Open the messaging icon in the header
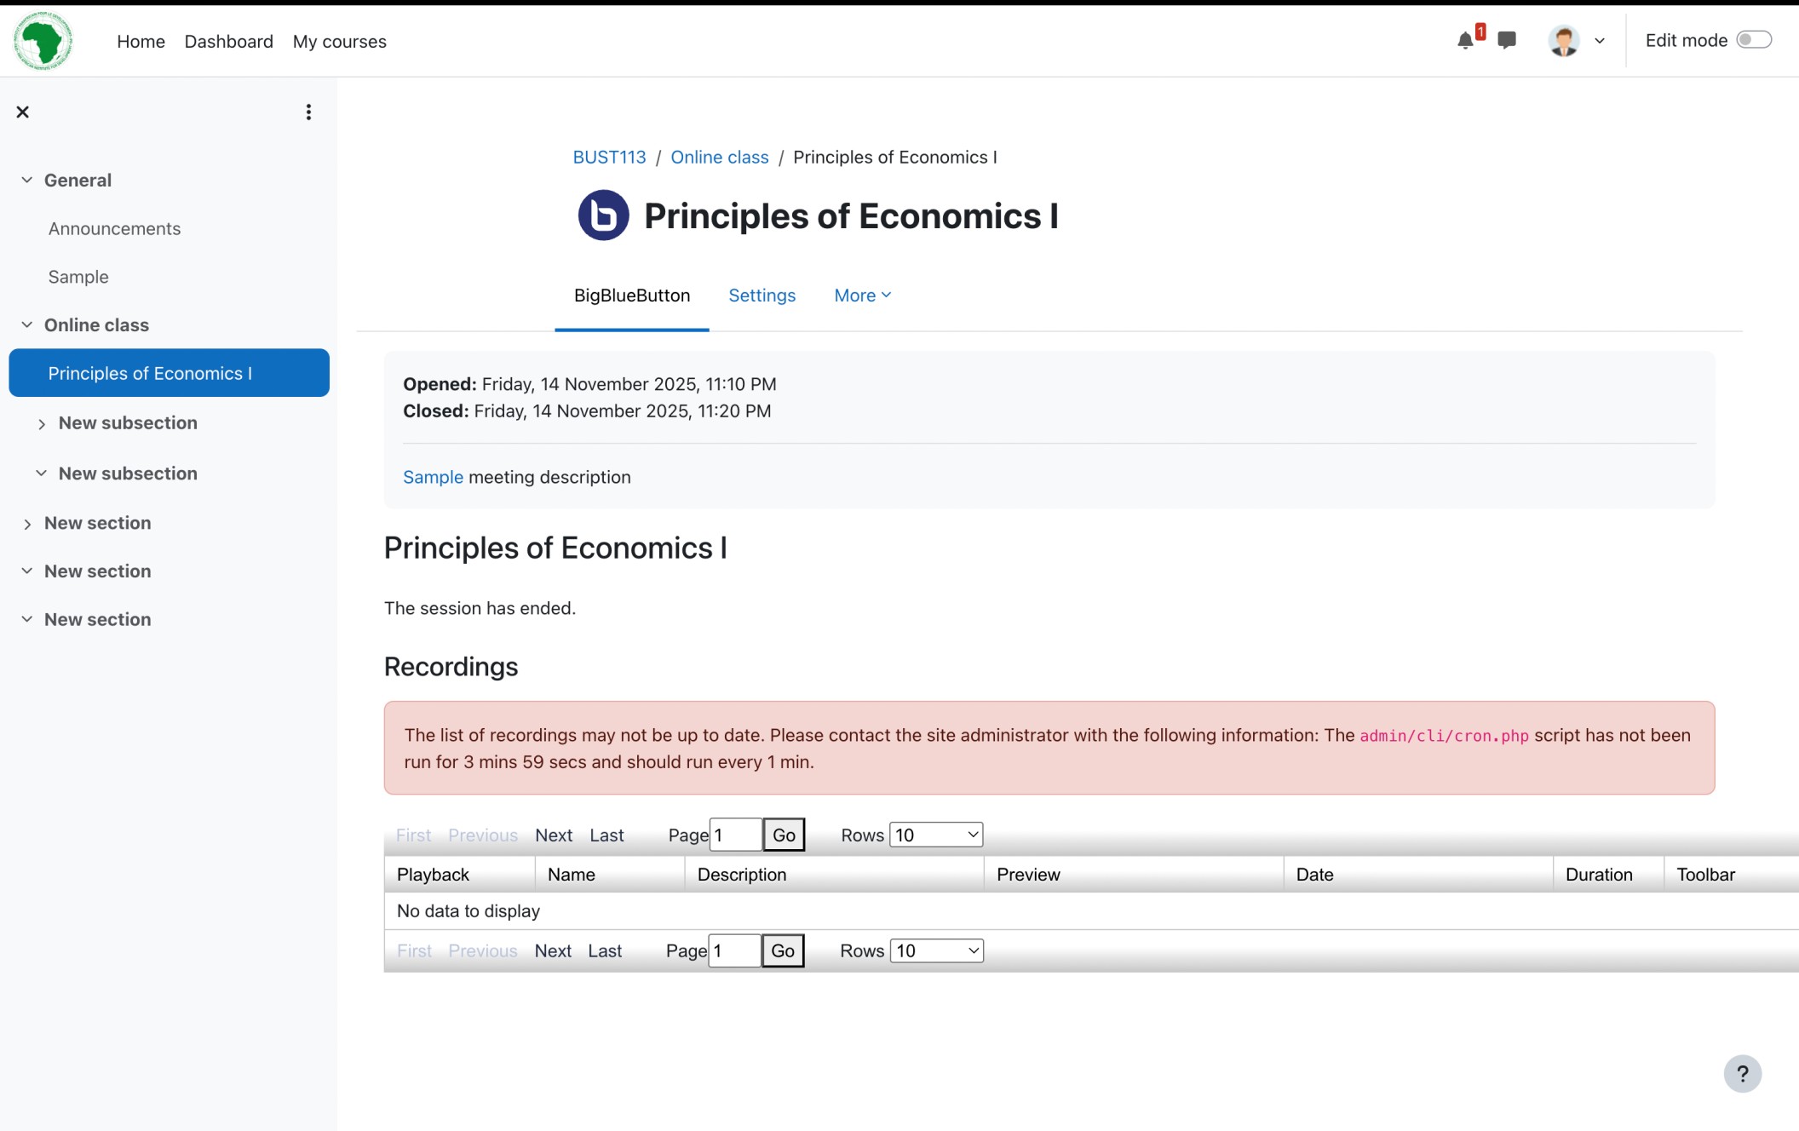Viewport: 1799px width, 1131px height. pyautogui.click(x=1506, y=41)
